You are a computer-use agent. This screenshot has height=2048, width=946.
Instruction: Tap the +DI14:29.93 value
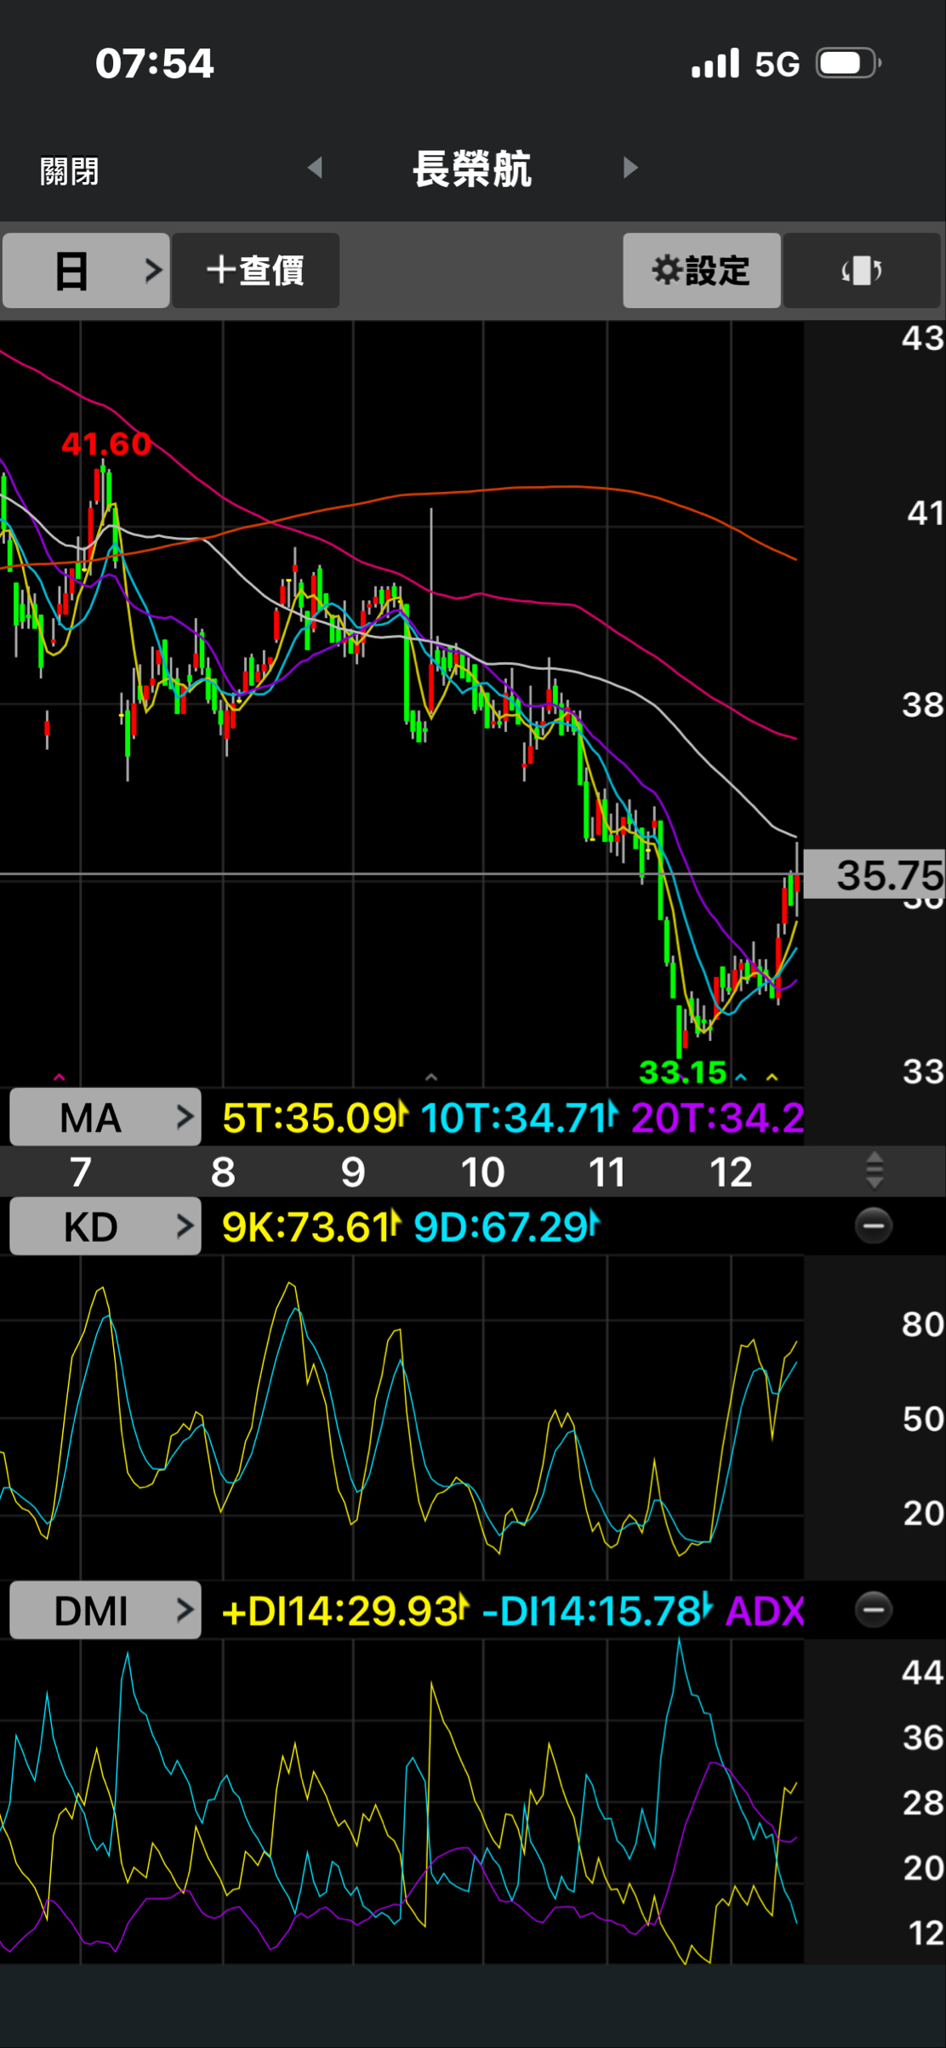point(345,1610)
